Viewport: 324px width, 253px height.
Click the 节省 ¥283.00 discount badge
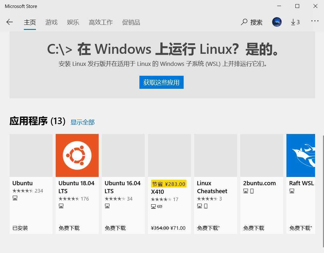pyautogui.click(x=169, y=184)
